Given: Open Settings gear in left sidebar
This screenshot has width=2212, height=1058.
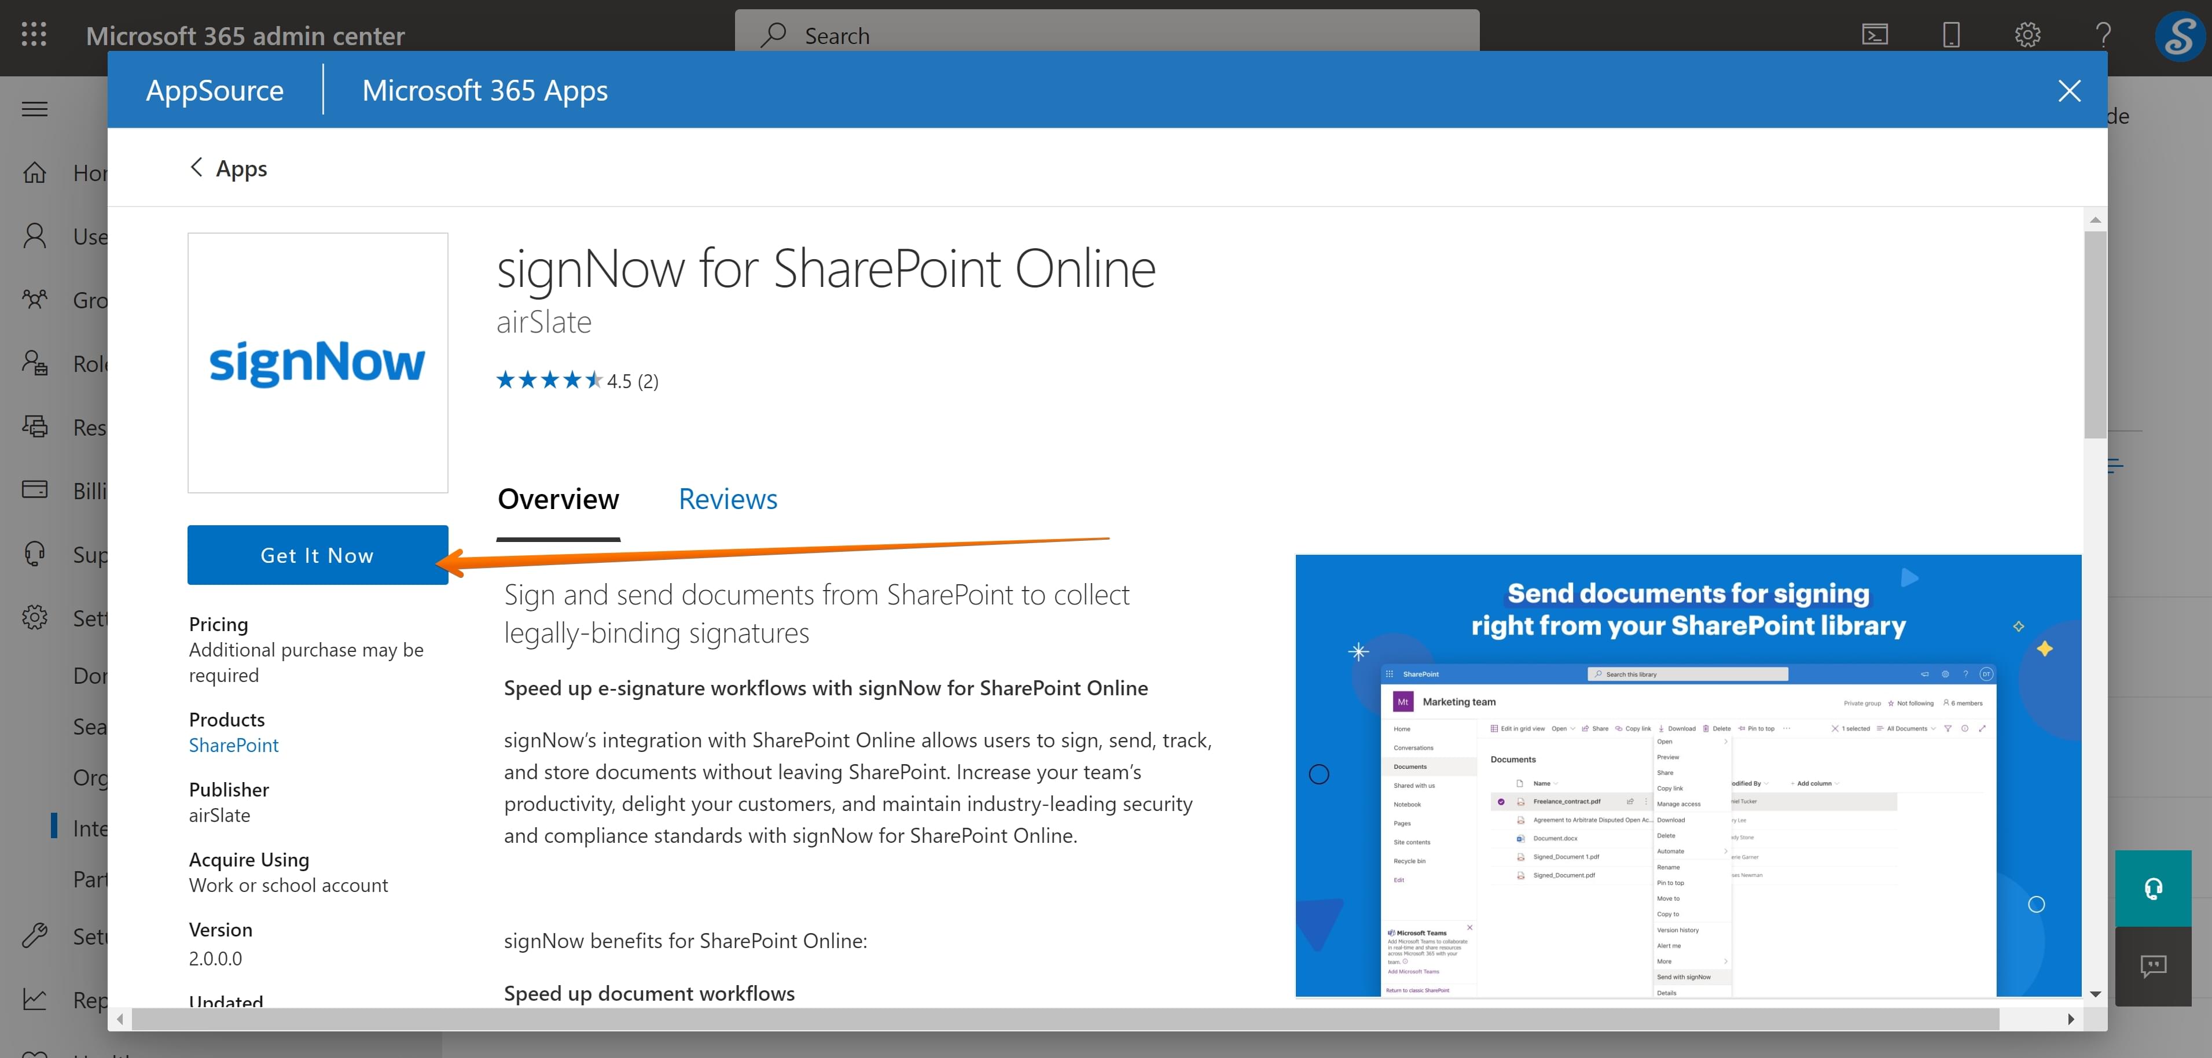Looking at the screenshot, I should 34,617.
